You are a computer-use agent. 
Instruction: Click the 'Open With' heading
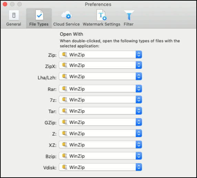[x=71, y=34]
